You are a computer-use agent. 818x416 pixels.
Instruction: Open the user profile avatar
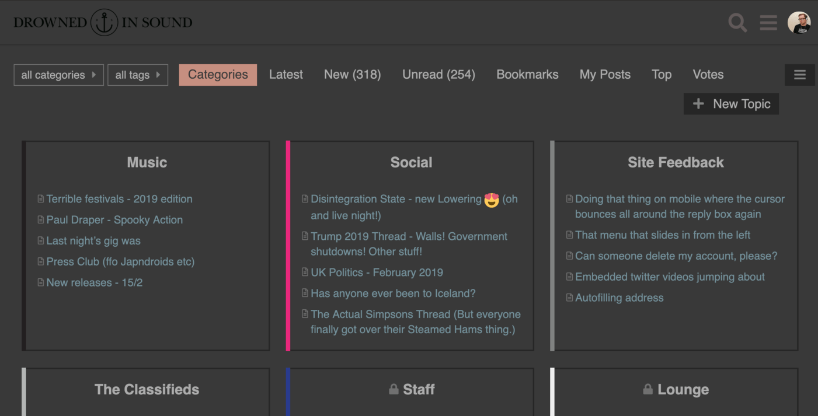[x=799, y=23]
